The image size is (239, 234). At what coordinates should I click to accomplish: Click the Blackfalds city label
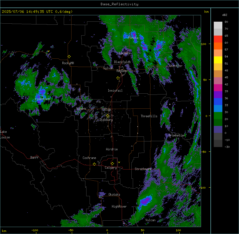[122, 62]
